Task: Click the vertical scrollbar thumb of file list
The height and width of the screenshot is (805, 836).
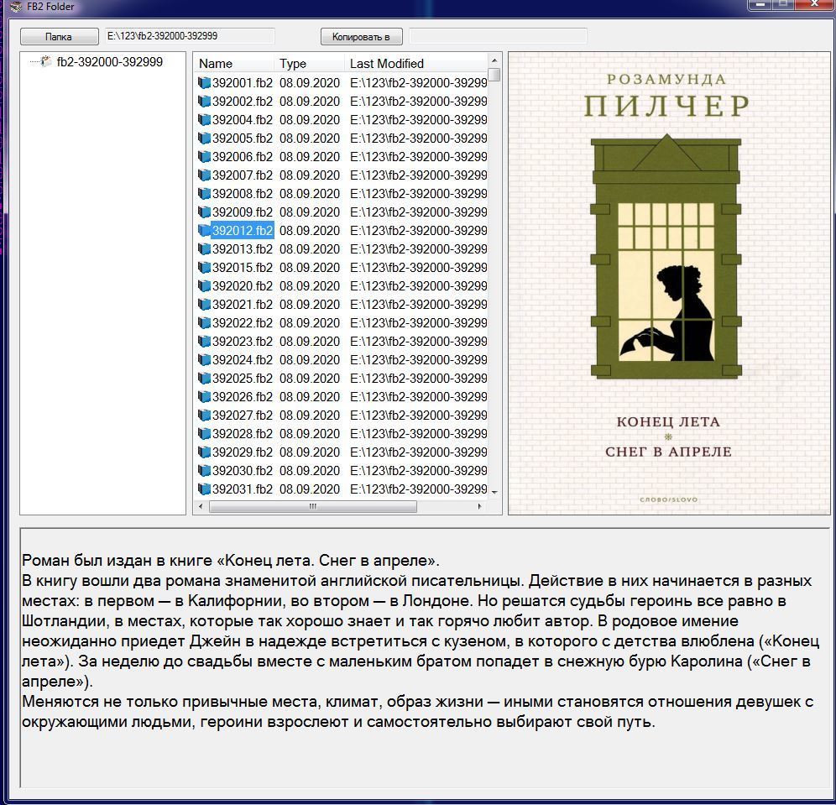Action: point(494,75)
